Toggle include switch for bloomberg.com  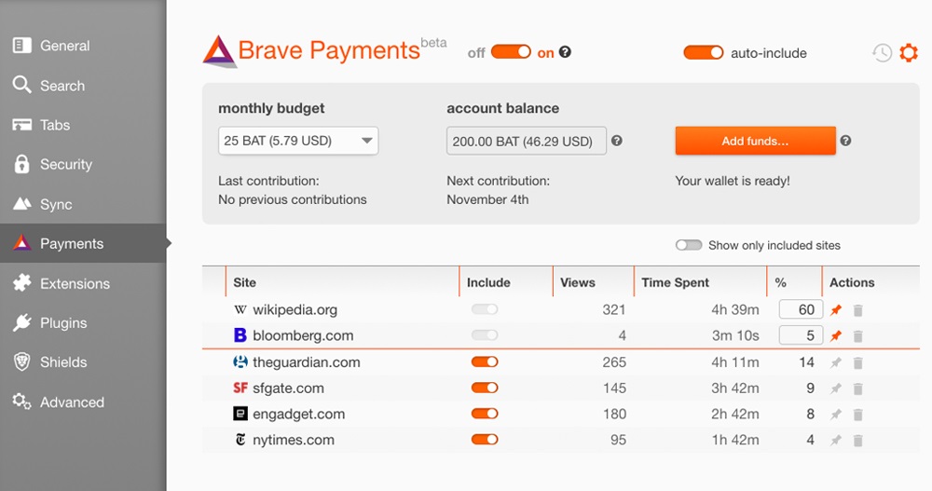click(x=485, y=335)
